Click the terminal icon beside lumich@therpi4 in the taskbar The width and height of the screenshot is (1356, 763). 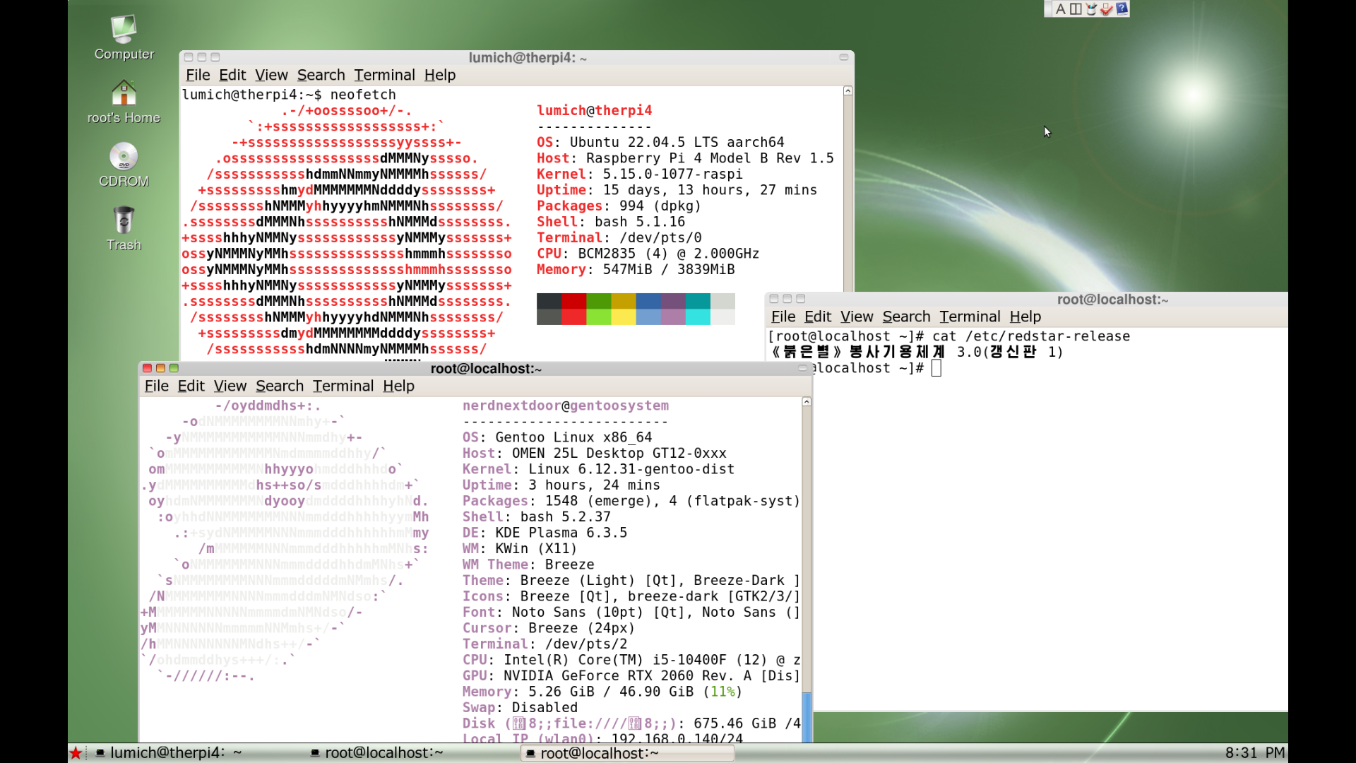pos(100,753)
